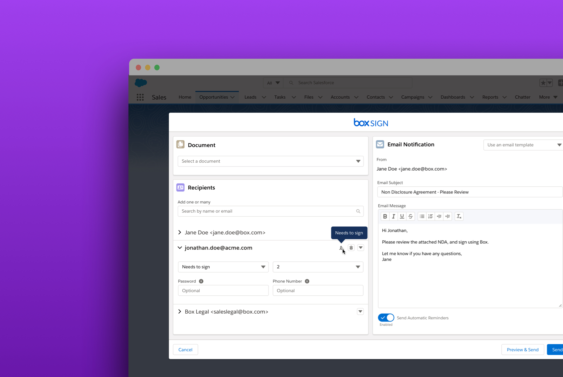Disable Send Automatic Reminders
The width and height of the screenshot is (563, 377).
[386, 318]
